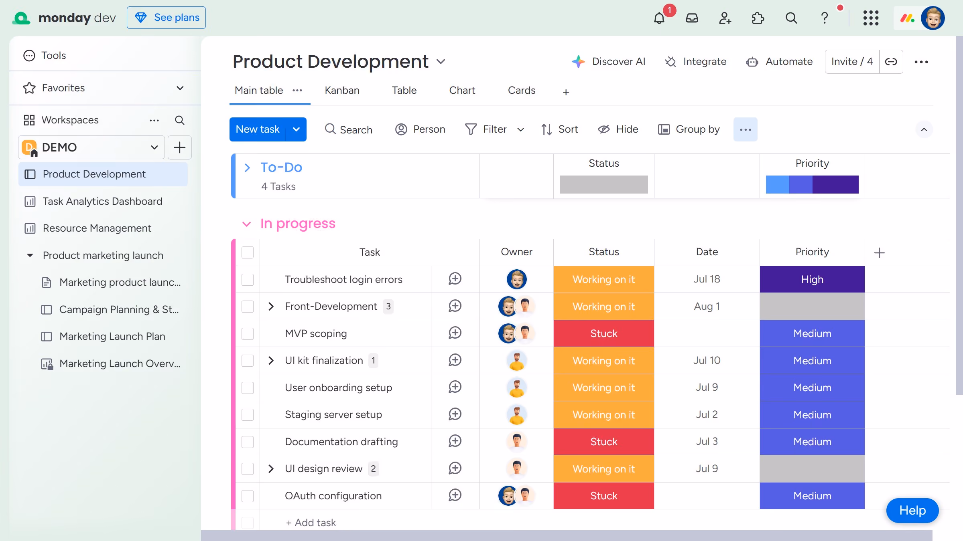Image resolution: width=963 pixels, height=541 pixels.
Task: Click the Invite / 4 button
Action: (852, 62)
